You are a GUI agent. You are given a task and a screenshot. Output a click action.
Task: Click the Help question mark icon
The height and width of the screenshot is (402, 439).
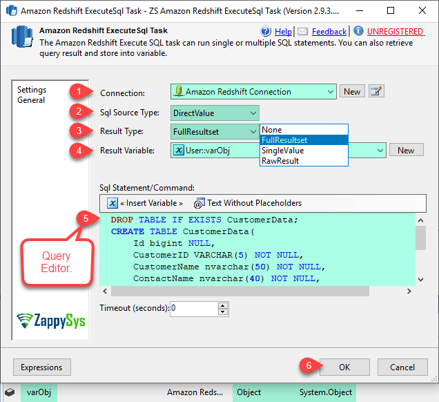[266, 31]
